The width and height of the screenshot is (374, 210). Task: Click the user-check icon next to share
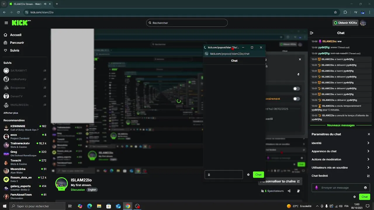coord(298,191)
